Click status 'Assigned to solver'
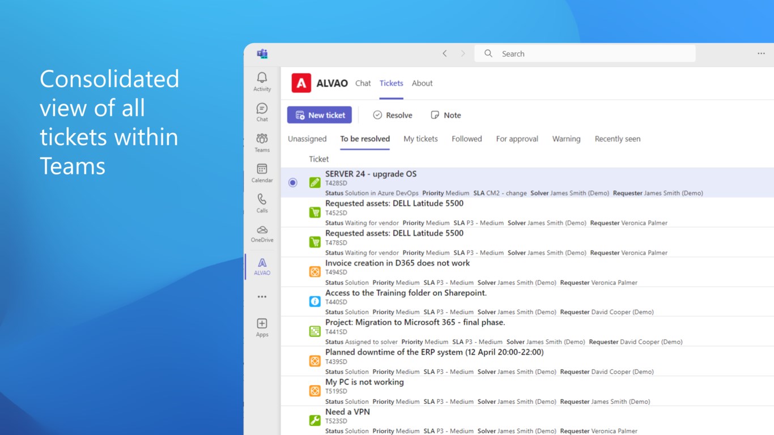The height and width of the screenshot is (435, 774). pos(371,342)
